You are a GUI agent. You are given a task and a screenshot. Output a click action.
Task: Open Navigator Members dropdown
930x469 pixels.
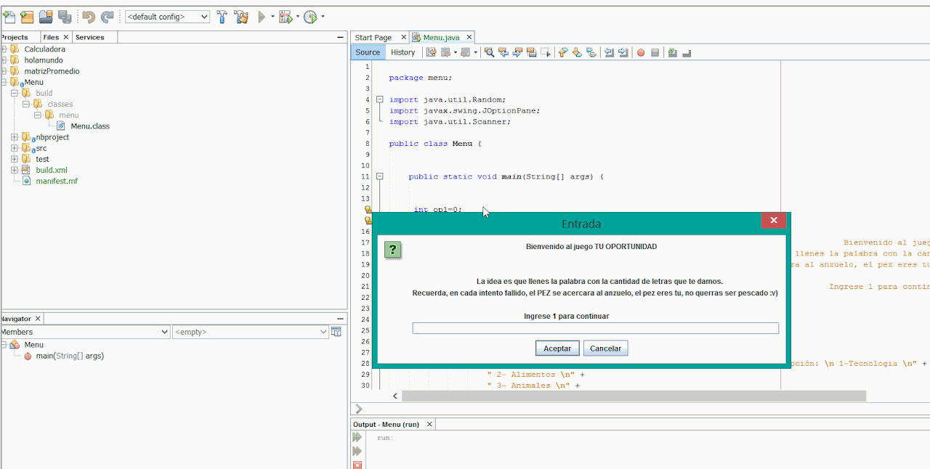tap(85, 332)
